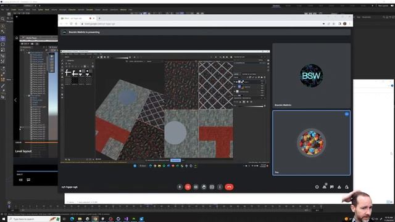This screenshot has width=395, height=222.
Task: Open meeting details info icon
Action: coord(317,187)
